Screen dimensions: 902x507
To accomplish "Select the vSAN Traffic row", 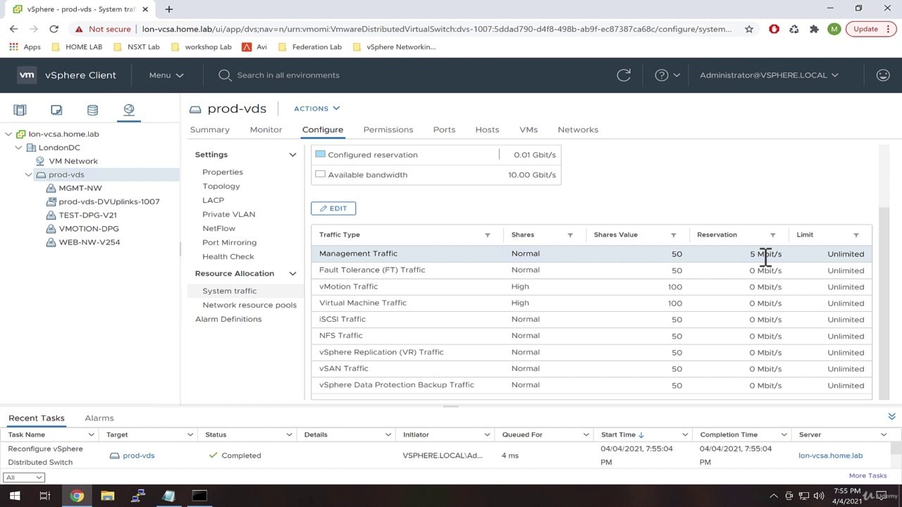I will [591, 369].
